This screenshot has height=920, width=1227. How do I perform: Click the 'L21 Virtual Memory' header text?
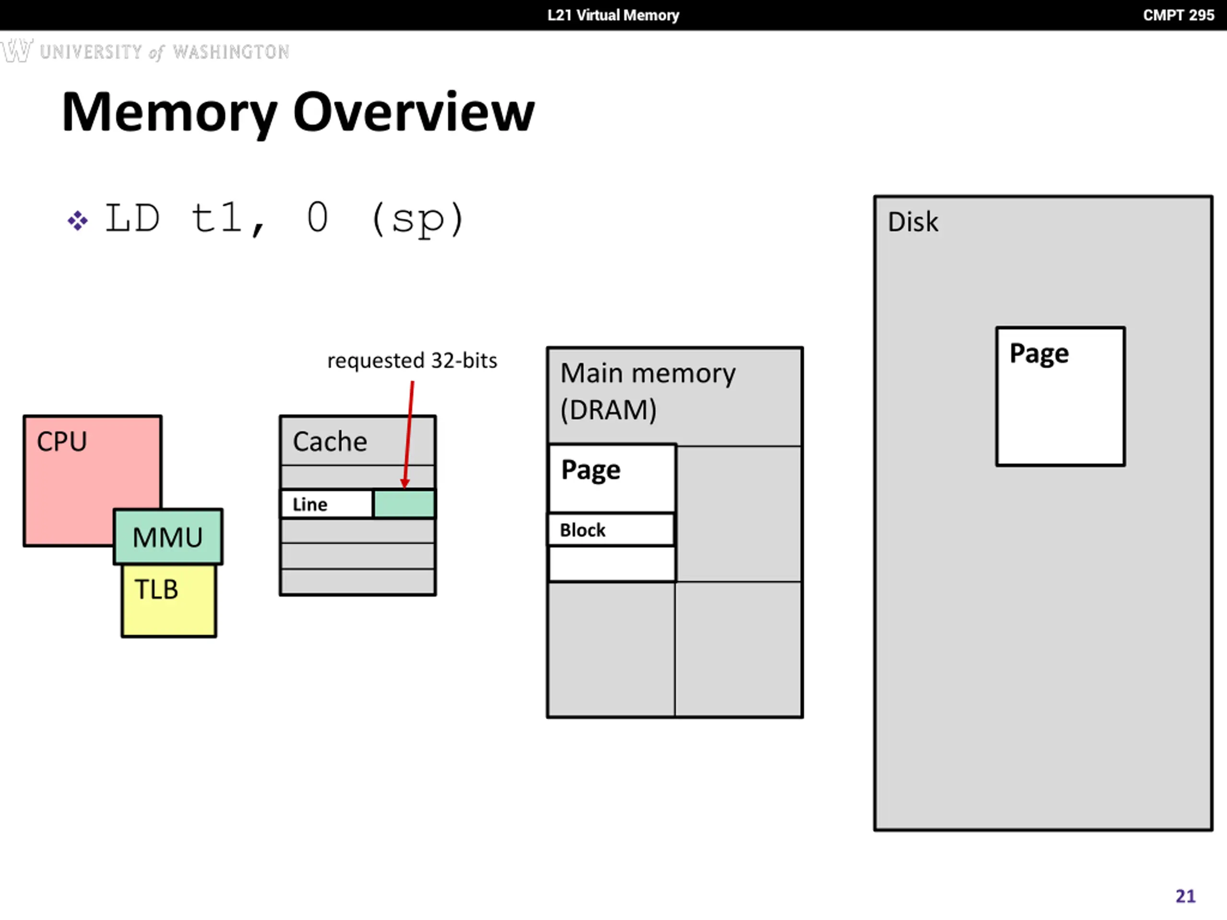coord(613,15)
